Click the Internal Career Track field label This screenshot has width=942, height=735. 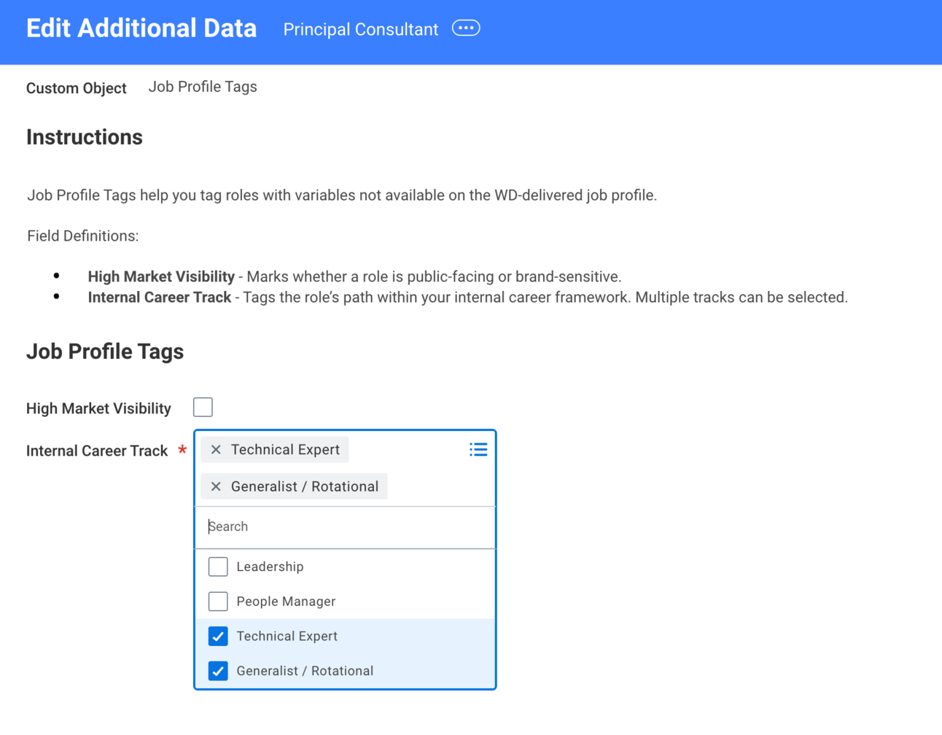tap(97, 451)
